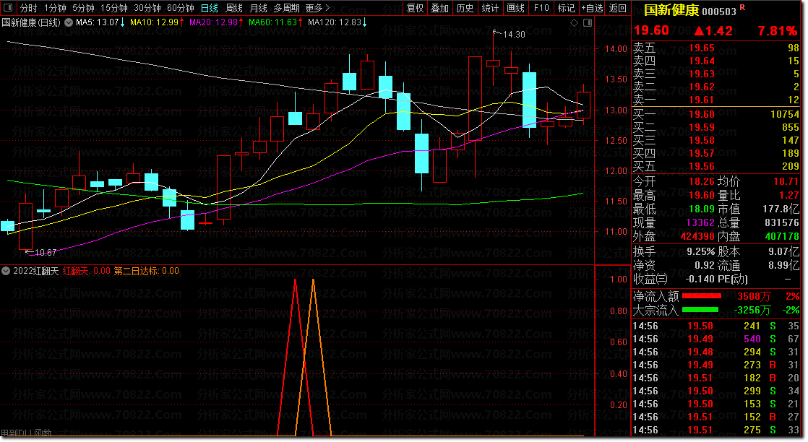Open the 历史 history button

click(465, 8)
